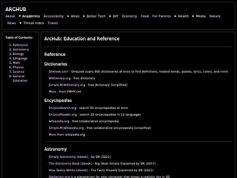
Task: Jump to General Education in contents
Action: tap(20, 78)
